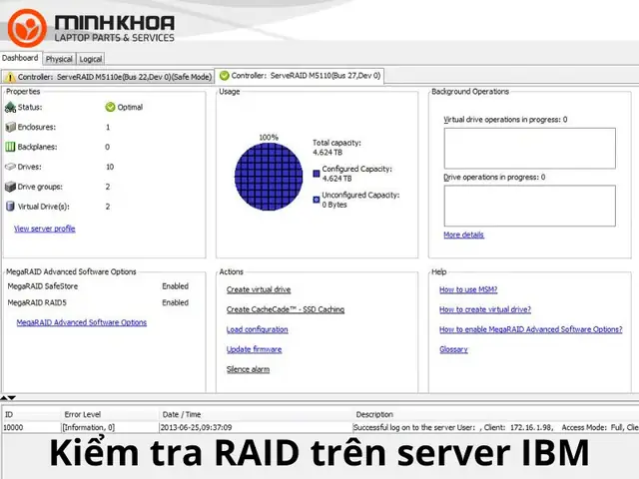Viewport: 639px width, 479px height.
Task: Click the Virtual Drive(s) cylinder icon
Action: [10, 207]
